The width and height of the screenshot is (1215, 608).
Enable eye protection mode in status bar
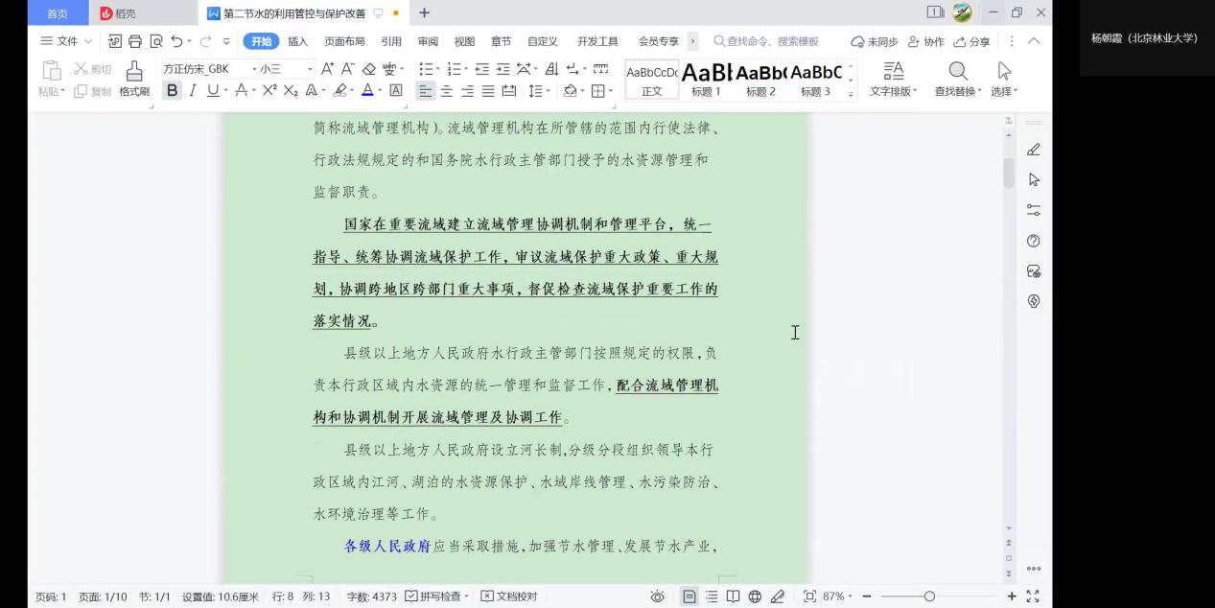click(x=657, y=596)
